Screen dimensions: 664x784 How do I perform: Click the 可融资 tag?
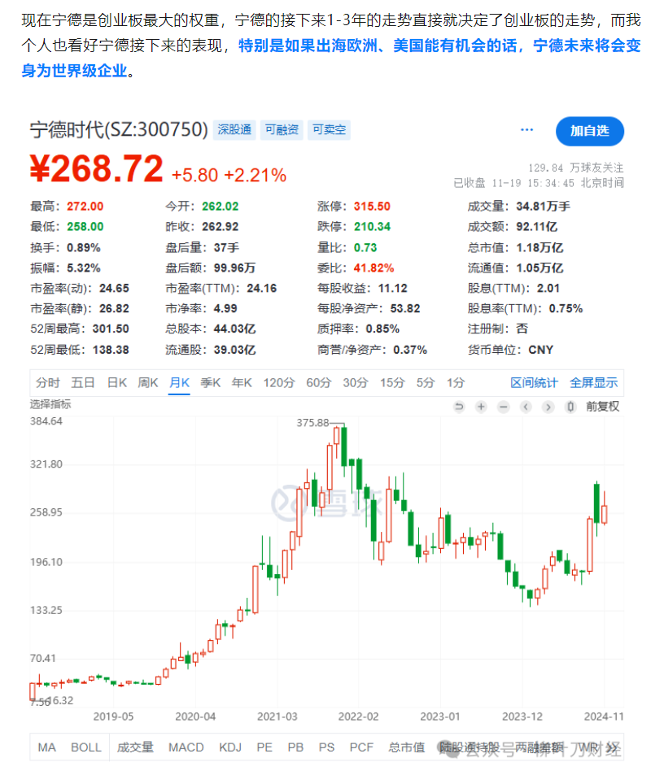(x=282, y=130)
